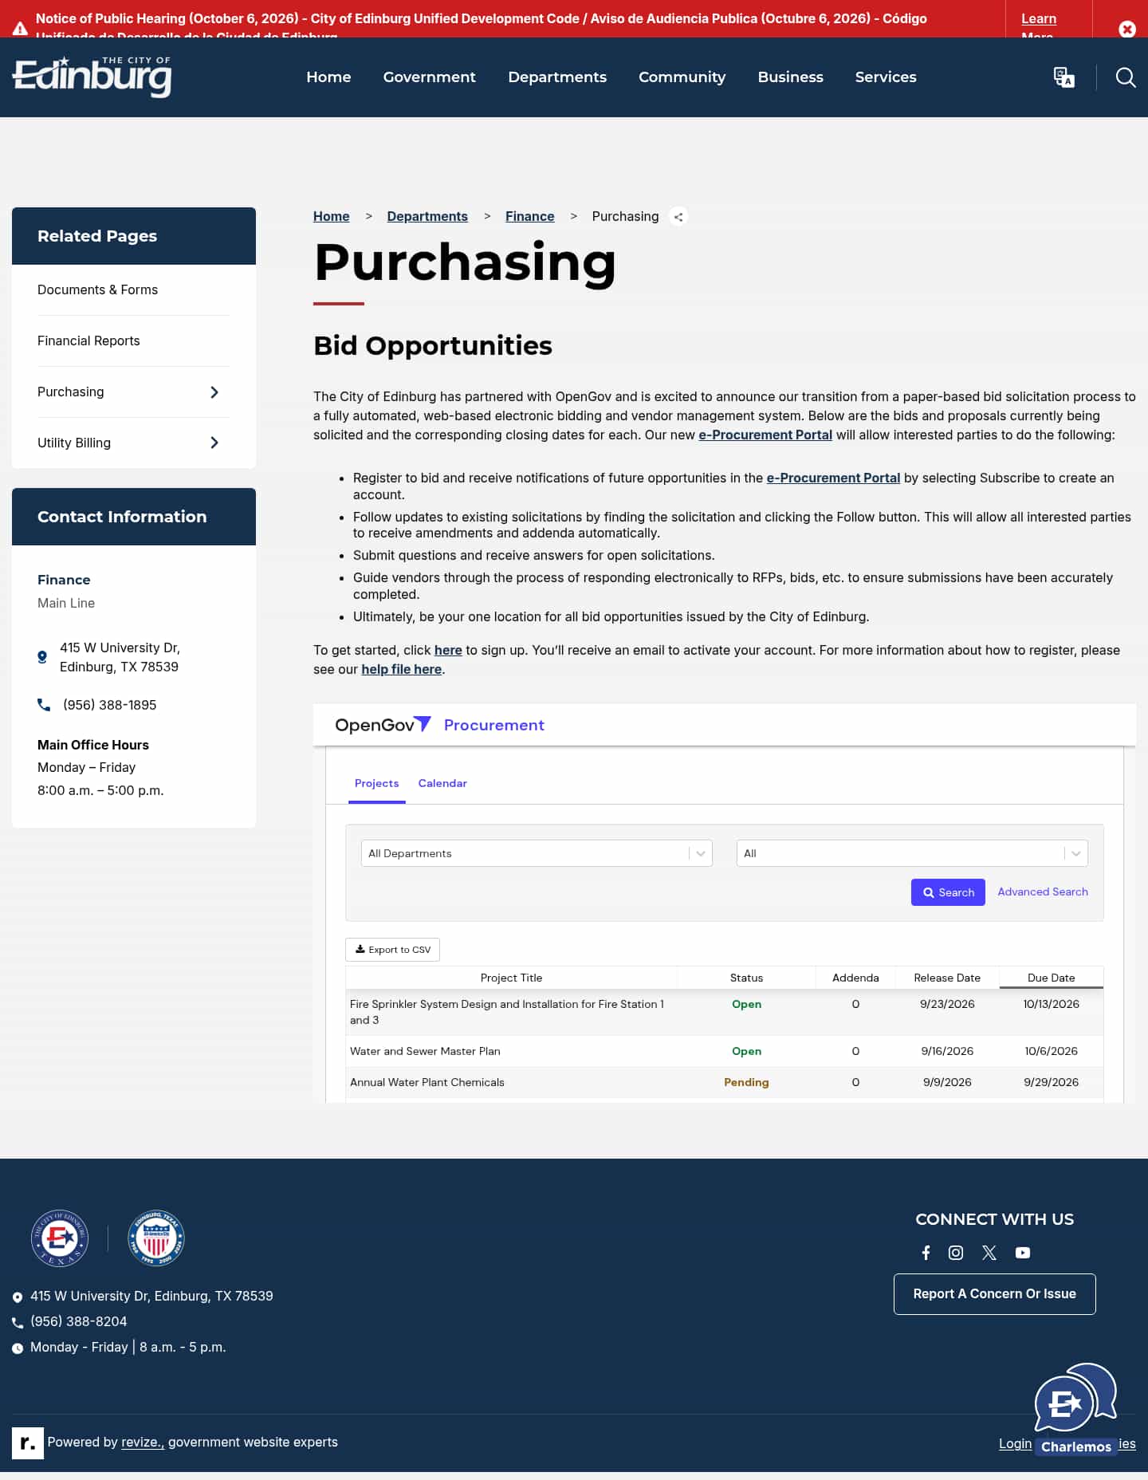The image size is (1148, 1480).
Task: Expand the Purchasing sidebar chevron
Action: click(214, 392)
